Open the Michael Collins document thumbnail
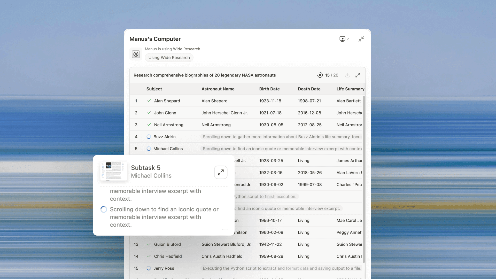This screenshot has height=279, width=496. tap(113, 171)
